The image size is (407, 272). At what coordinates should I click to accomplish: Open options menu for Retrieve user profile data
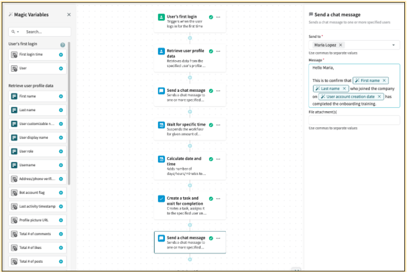tap(218, 52)
